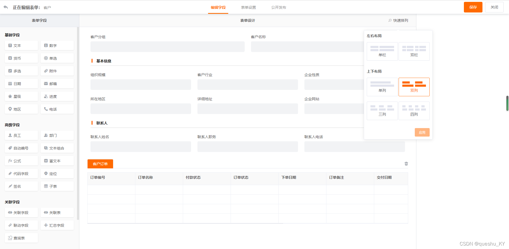The image size is (509, 249).
Task: Add a 联动字段 cascading field
Action: click(x=21, y=225)
